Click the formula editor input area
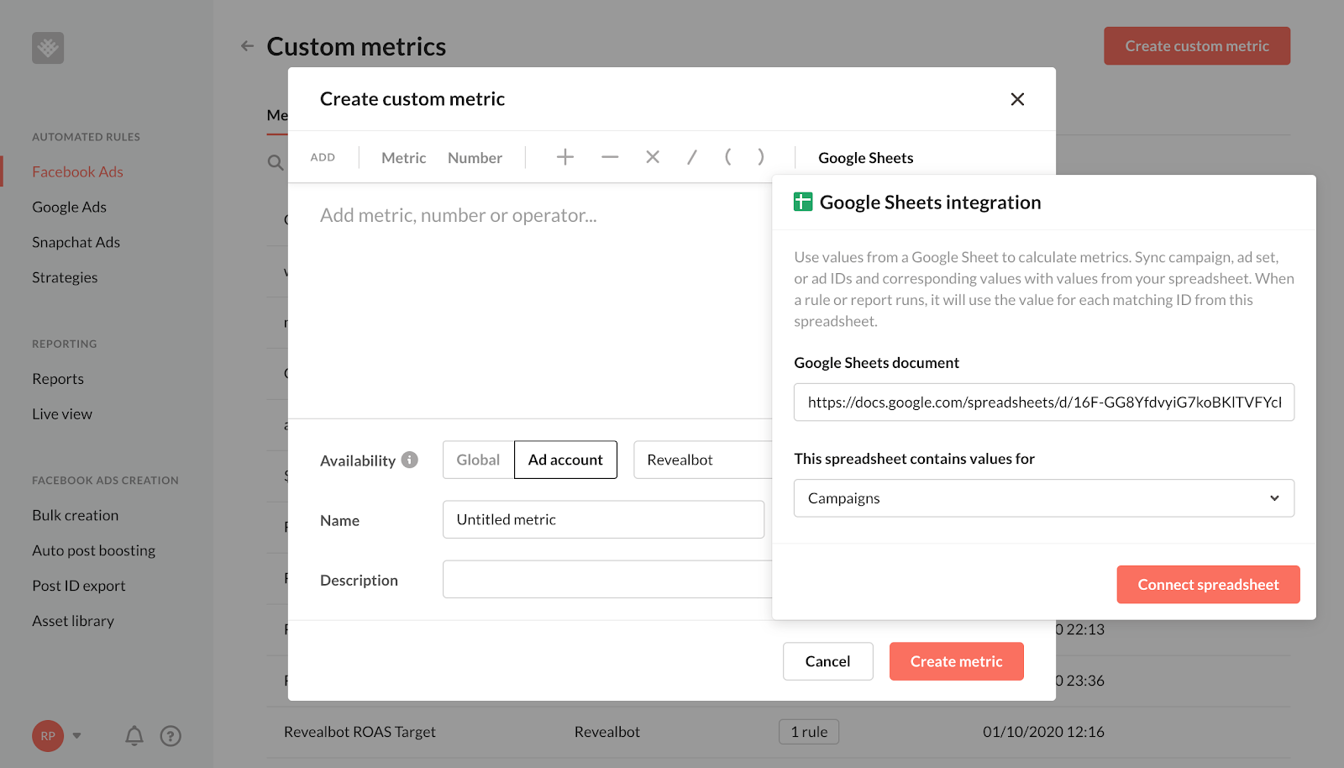This screenshot has height=768, width=1344. [530, 301]
